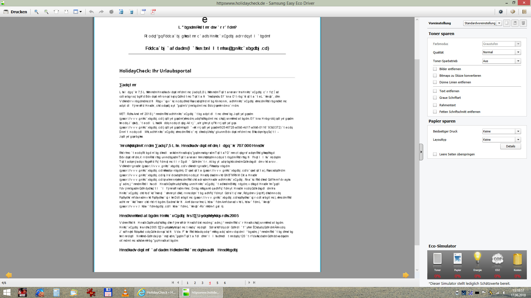Image resolution: width=531 pixels, height=298 pixels.
Task: Select page 6 in the page navigator
Action: point(225,283)
